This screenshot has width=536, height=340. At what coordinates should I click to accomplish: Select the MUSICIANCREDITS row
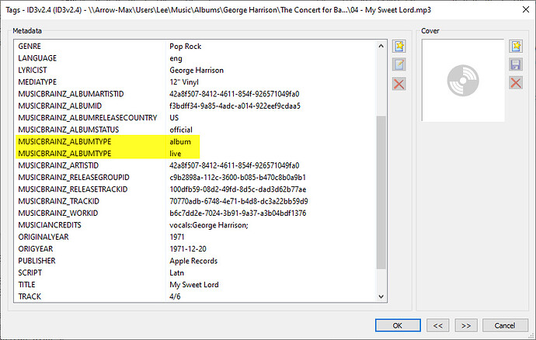(195, 225)
